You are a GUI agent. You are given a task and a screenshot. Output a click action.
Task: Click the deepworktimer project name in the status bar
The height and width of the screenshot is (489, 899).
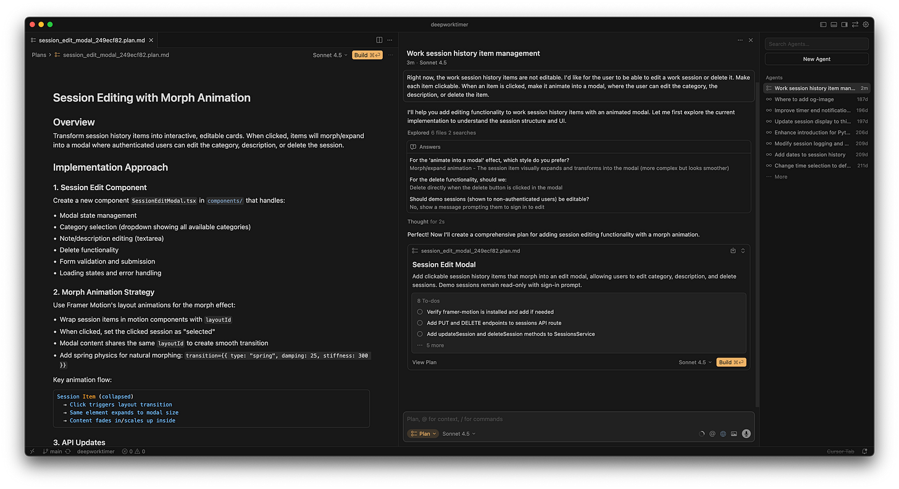click(96, 451)
